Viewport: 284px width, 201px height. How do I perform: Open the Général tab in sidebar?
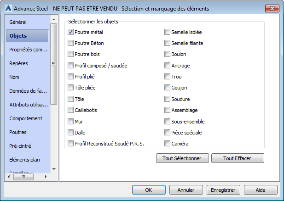pos(18,22)
